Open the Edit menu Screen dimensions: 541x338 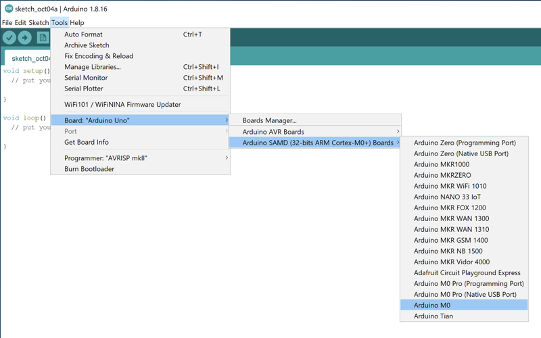click(20, 23)
